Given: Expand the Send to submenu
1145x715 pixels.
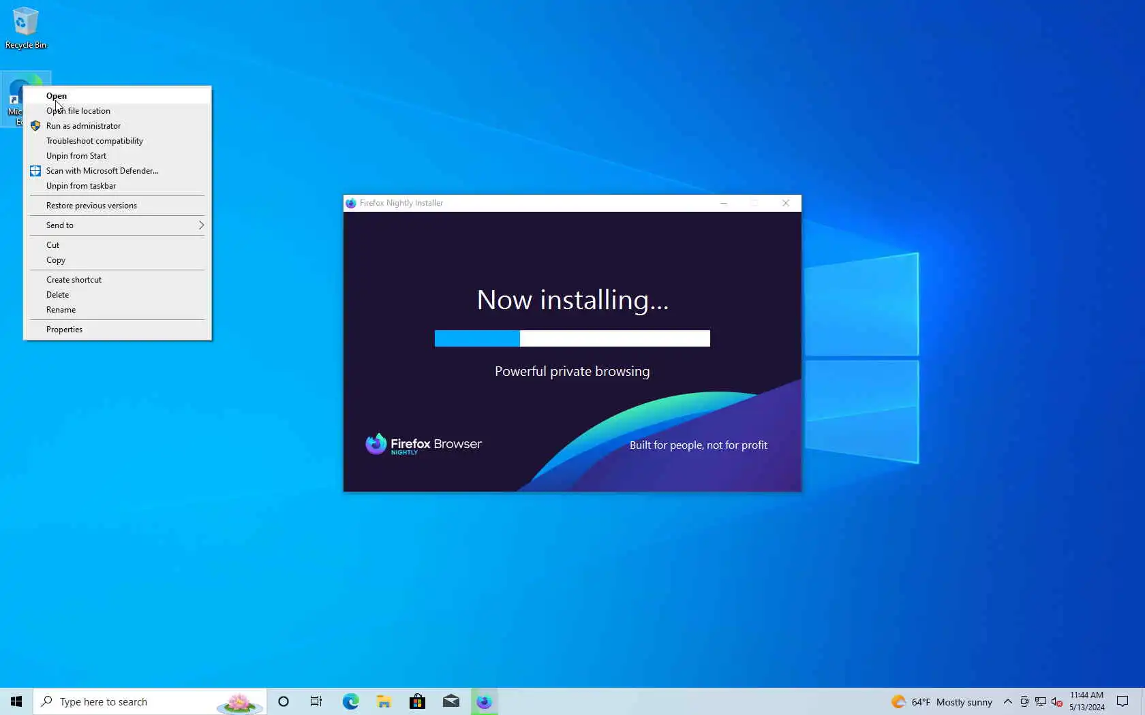Looking at the screenshot, I should coord(117,225).
